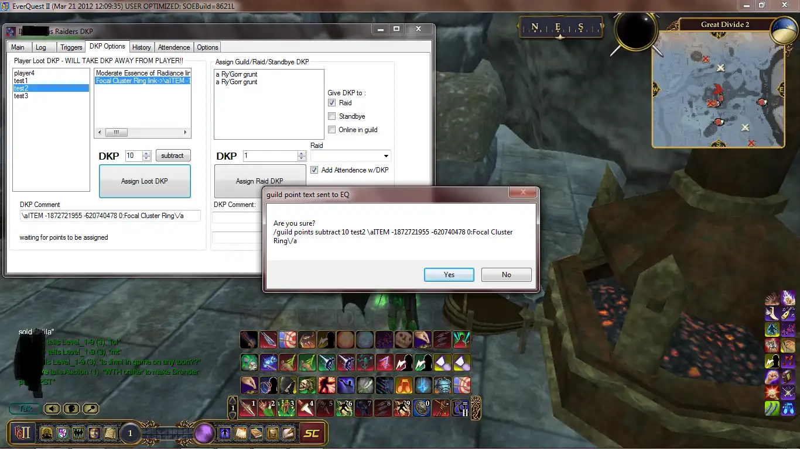This screenshot has width=800, height=449.
Task: Activate hotbar slot 0 round shield ability
Action: tap(422, 407)
